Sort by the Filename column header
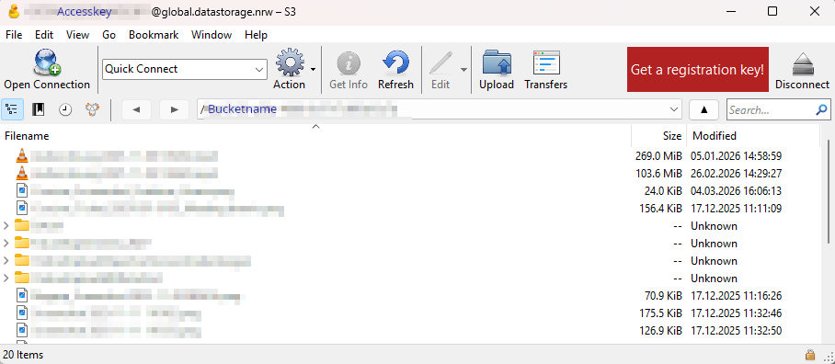835x364 pixels. (x=315, y=136)
